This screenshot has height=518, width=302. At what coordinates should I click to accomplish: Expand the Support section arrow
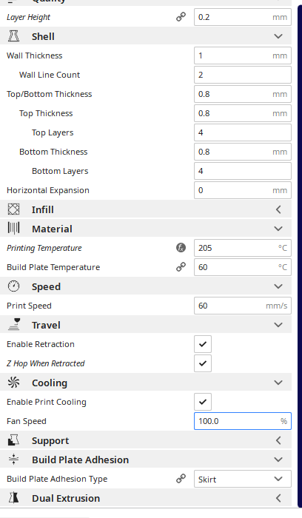(x=278, y=440)
